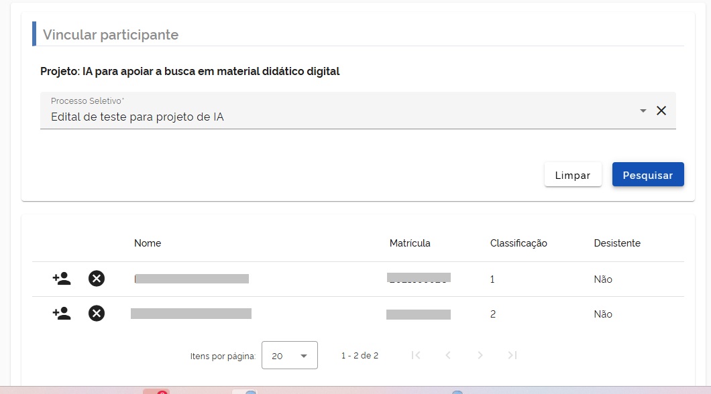Remove the participant with classification 2
The image size is (711, 394).
click(97, 314)
